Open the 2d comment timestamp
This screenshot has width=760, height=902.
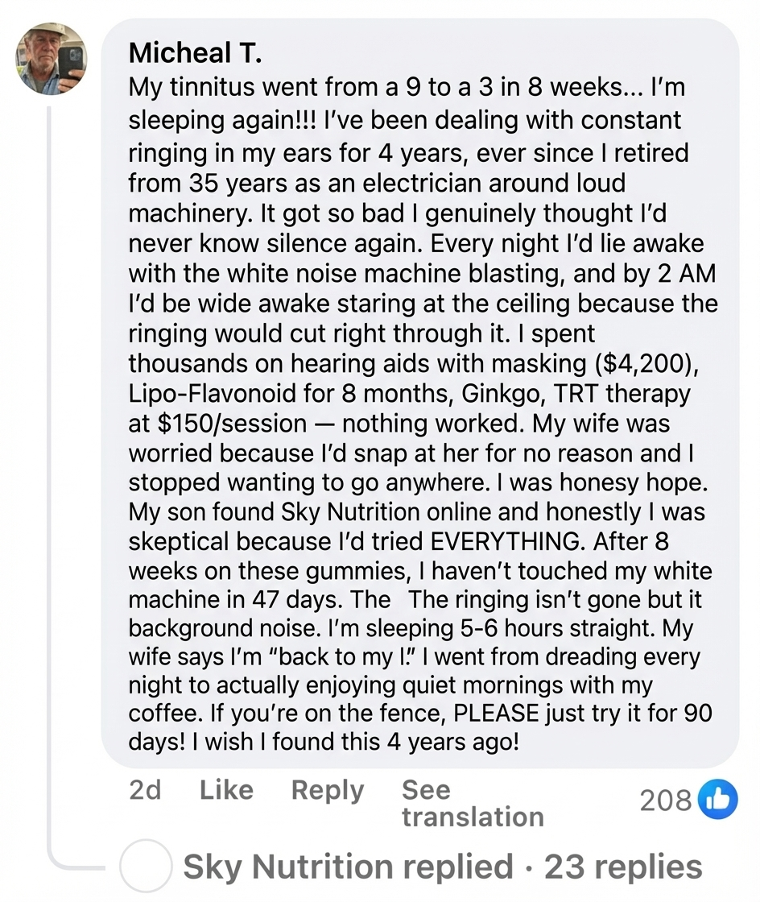[x=145, y=790]
